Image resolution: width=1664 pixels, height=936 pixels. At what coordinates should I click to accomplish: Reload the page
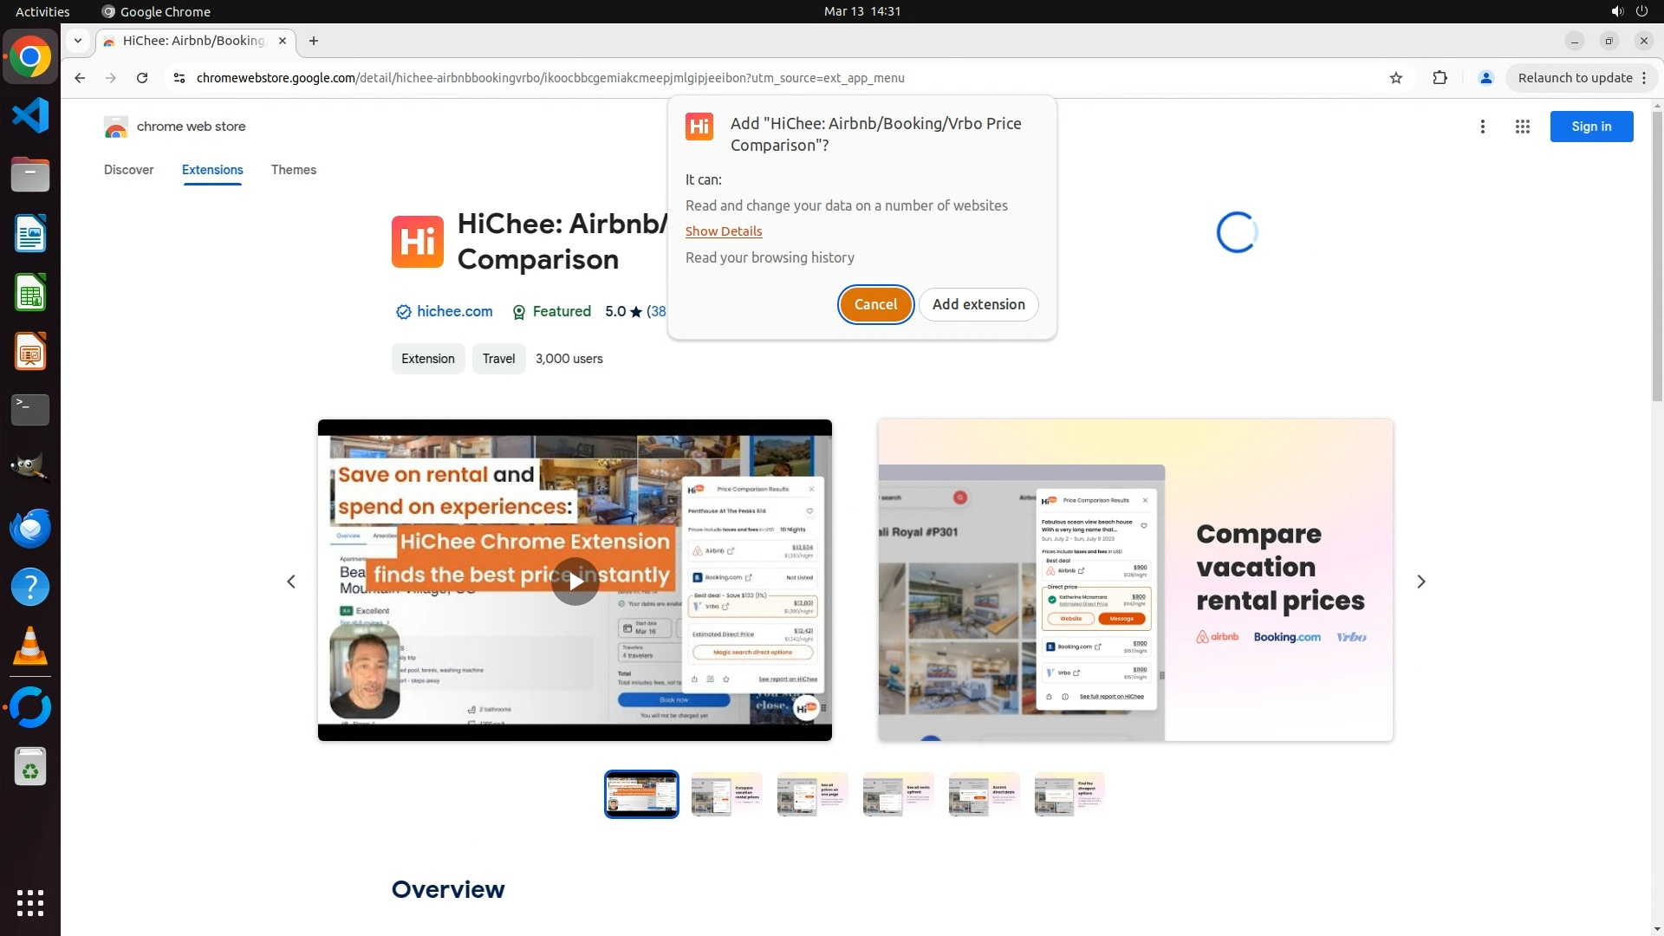point(142,78)
